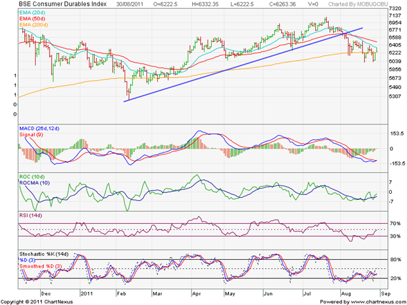Click RSI axis label '30%'
Image resolution: width=407 pixels, height=305 pixels.
395,236
